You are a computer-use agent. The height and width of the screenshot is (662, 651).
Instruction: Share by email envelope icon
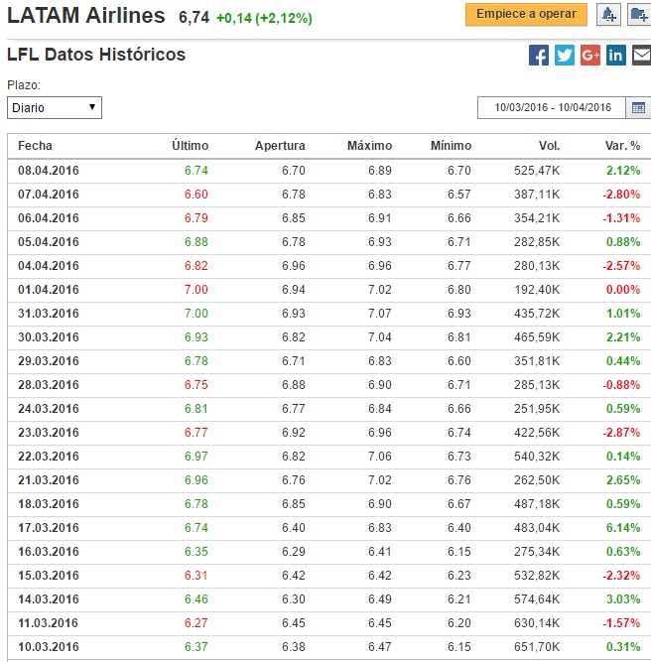point(640,56)
